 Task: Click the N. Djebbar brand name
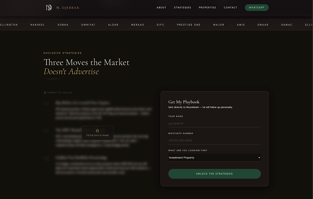coord(68,8)
